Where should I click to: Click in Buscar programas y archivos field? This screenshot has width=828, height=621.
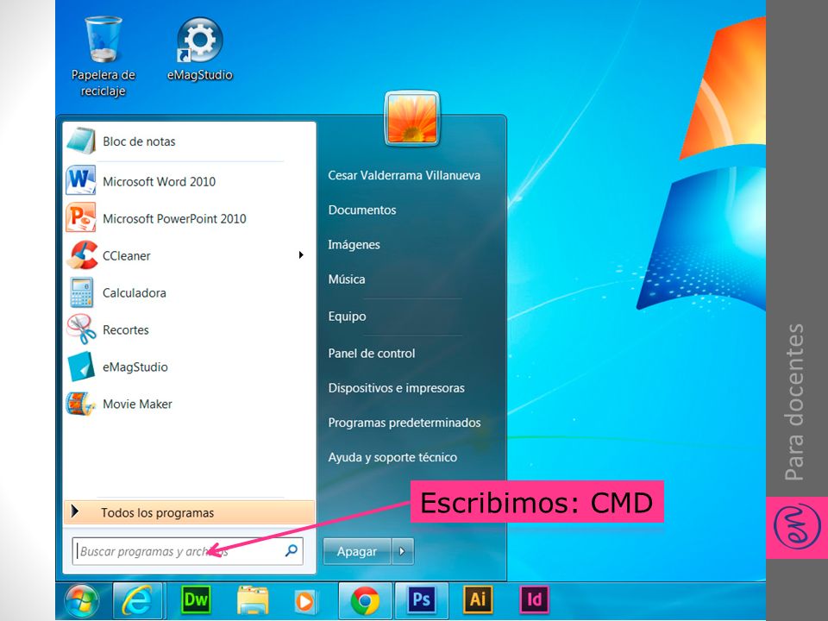(x=187, y=551)
